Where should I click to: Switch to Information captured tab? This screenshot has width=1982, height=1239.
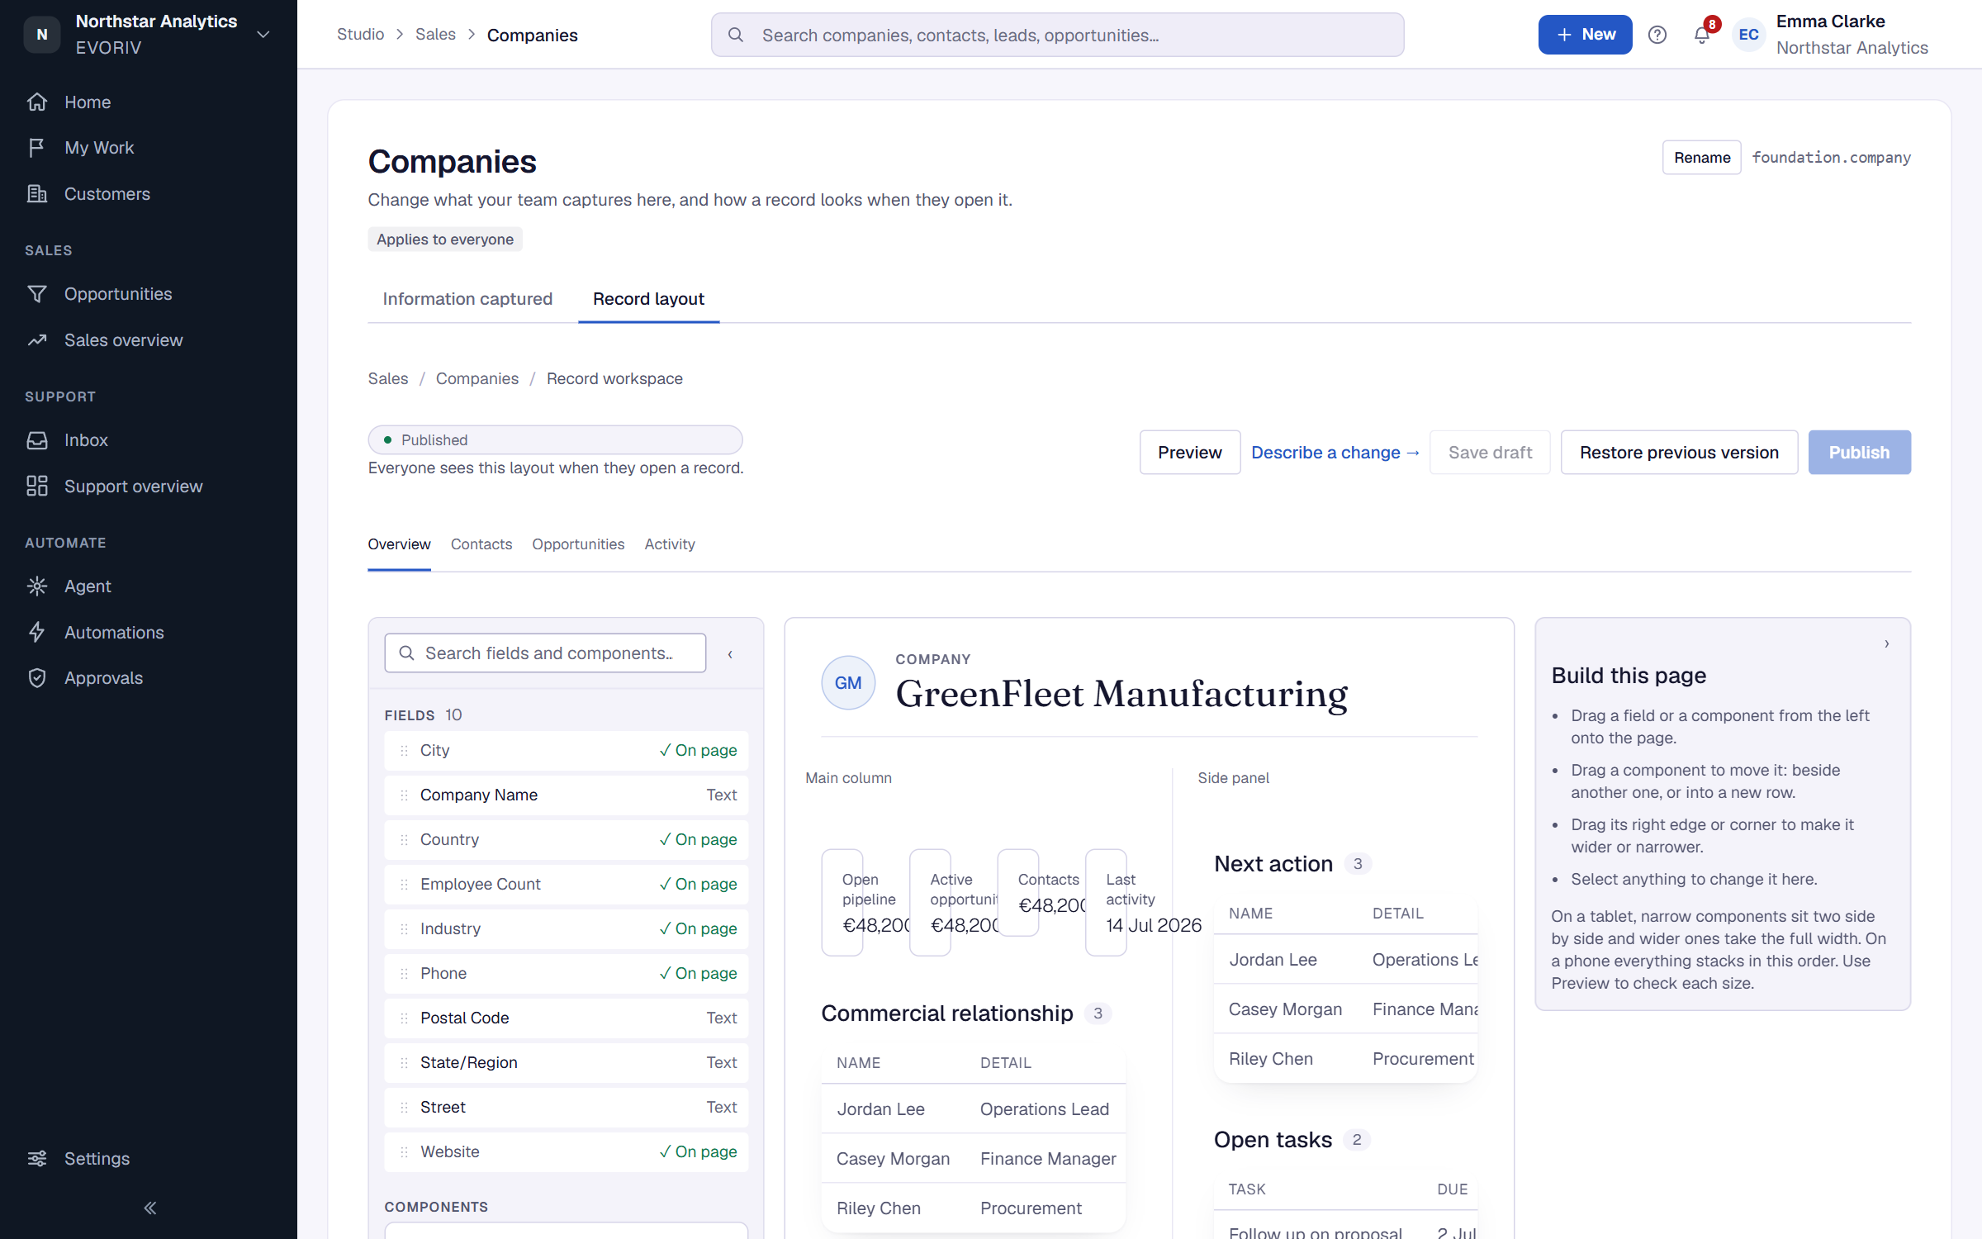(467, 299)
